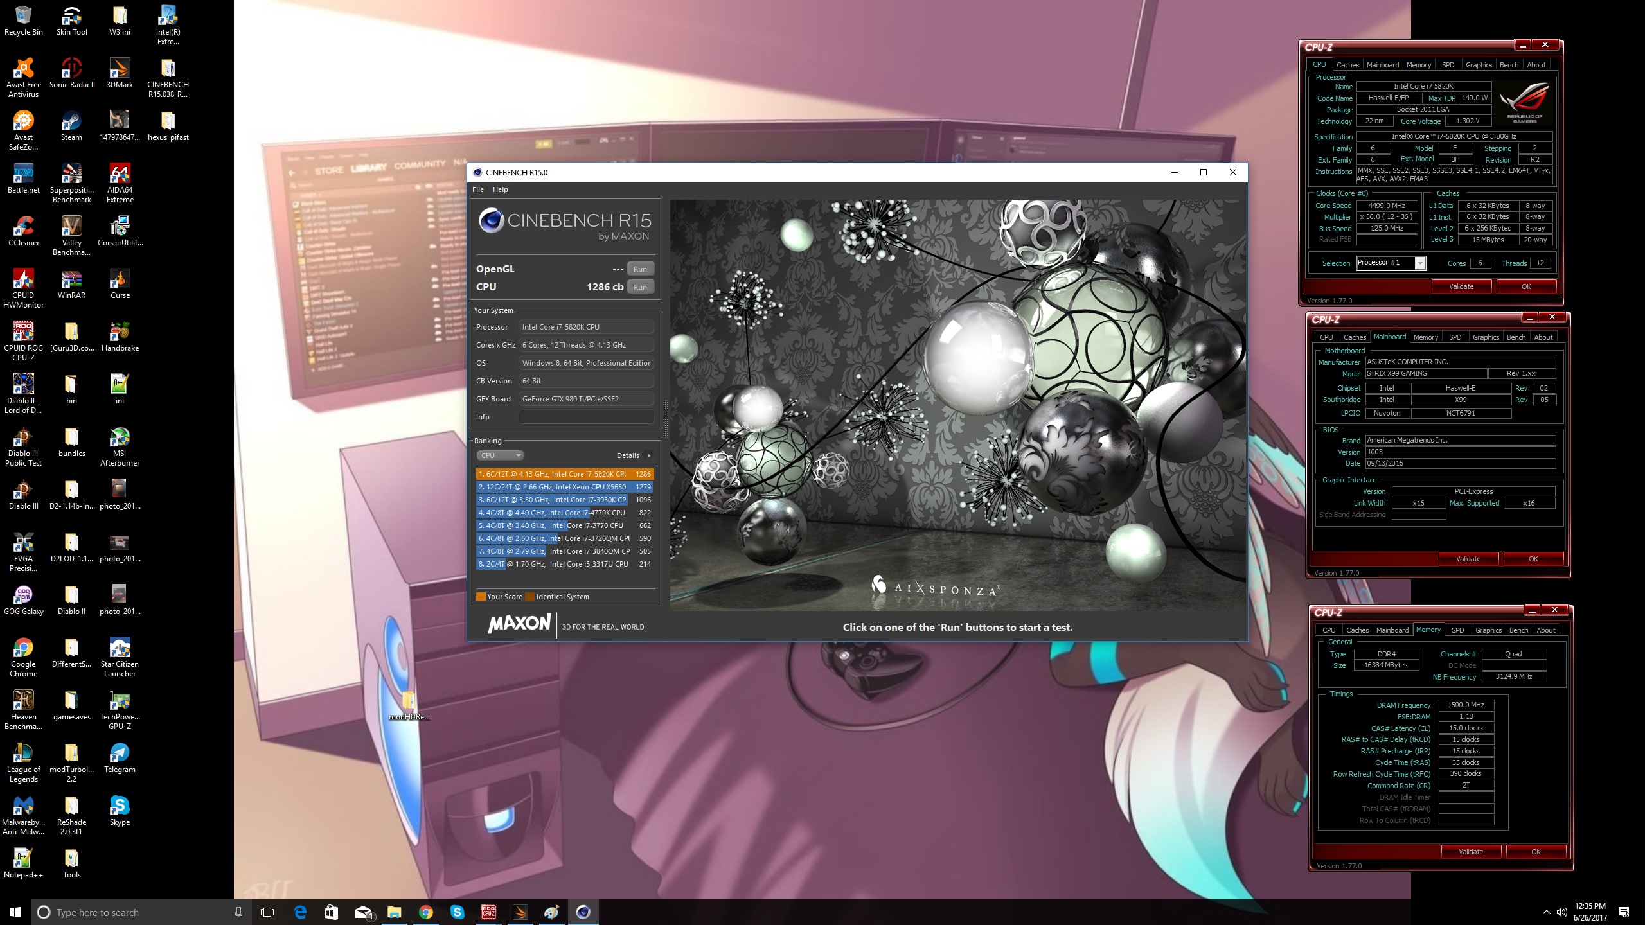Screen dimensions: 1645x925
Task: Run the Cinebench CPU test
Action: click(640, 287)
